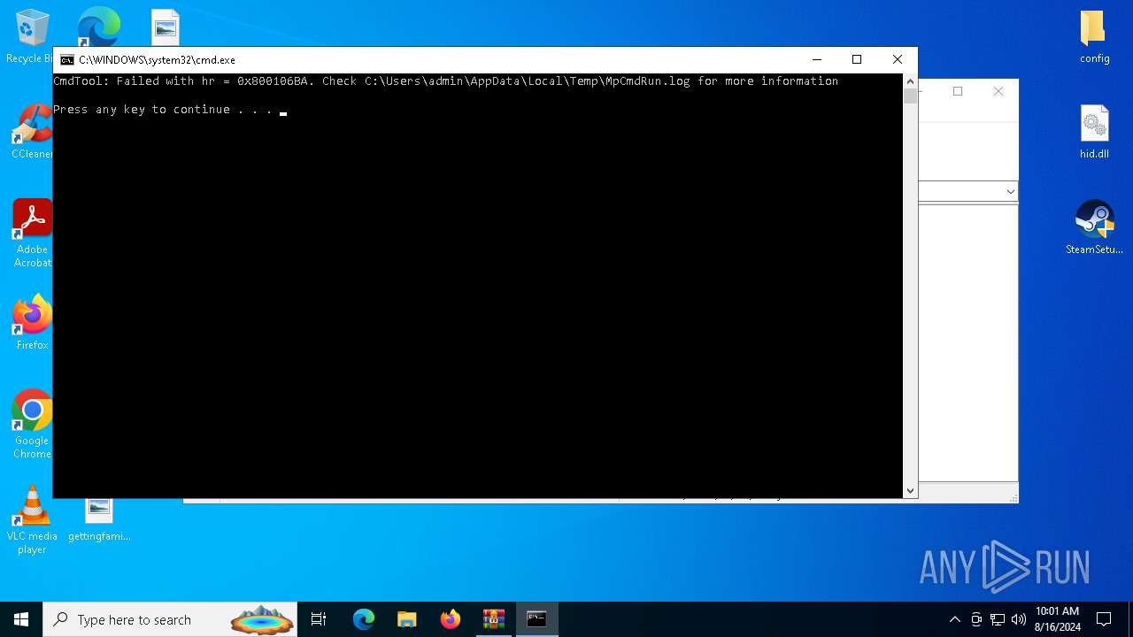Open the Windows Start menu
Viewport: 1133px width, 637px height.
tap(21, 619)
